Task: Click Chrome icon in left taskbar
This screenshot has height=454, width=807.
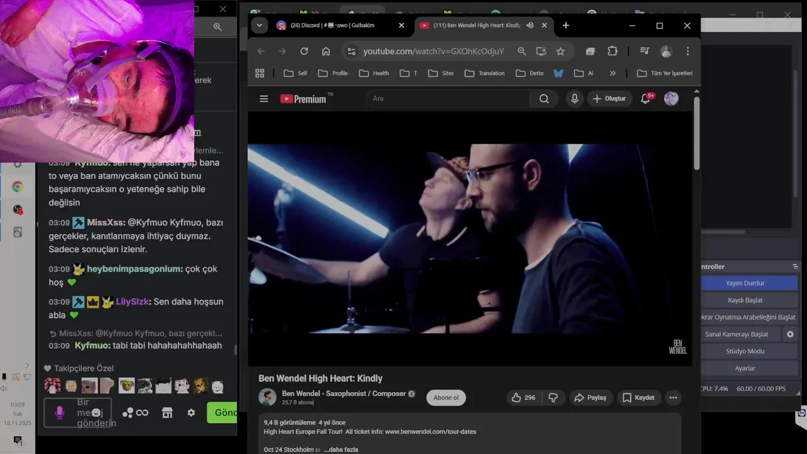Action: [x=18, y=187]
